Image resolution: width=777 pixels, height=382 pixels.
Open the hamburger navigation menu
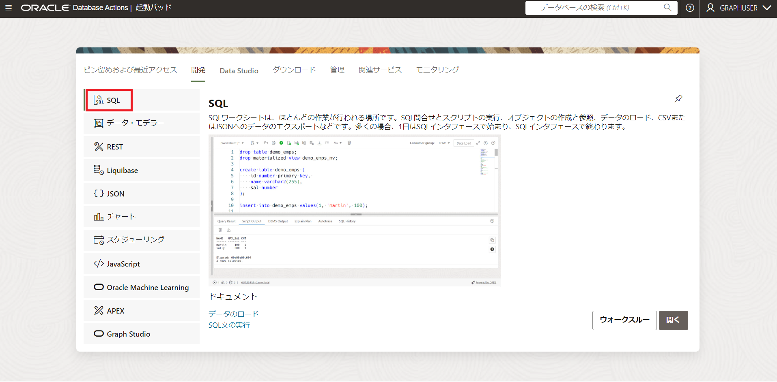pyautogui.click(x=9, y=8)
